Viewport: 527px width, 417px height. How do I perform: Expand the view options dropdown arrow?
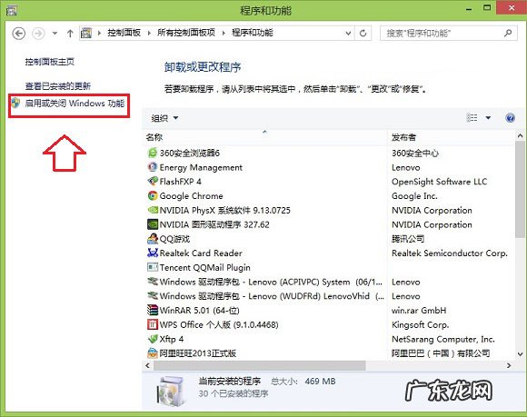click(x=488, y=118)
